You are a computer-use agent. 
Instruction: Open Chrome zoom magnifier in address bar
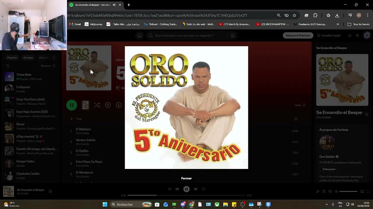(279, 15)
